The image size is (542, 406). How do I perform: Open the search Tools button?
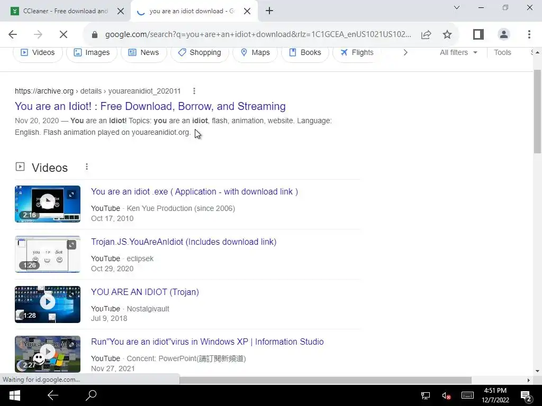(x=502, y=52)
